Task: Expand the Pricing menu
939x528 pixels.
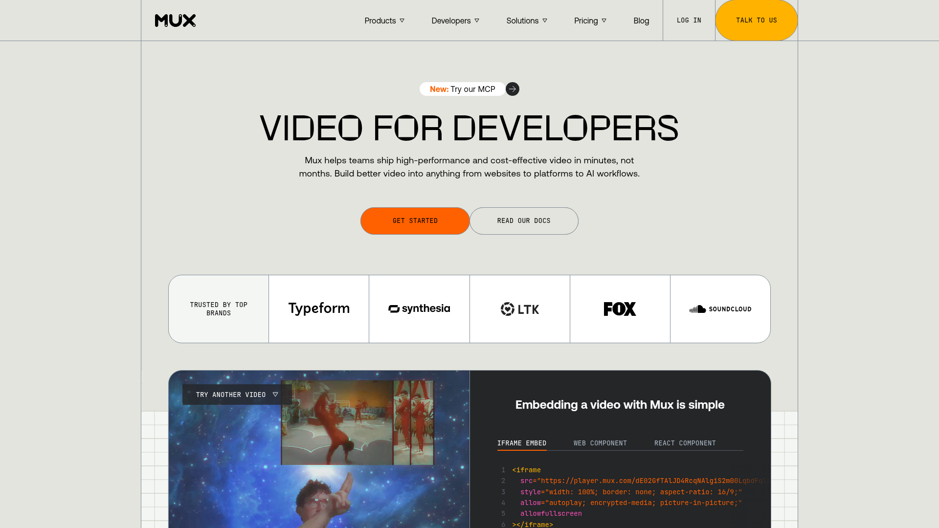Action: click(590, 21)
